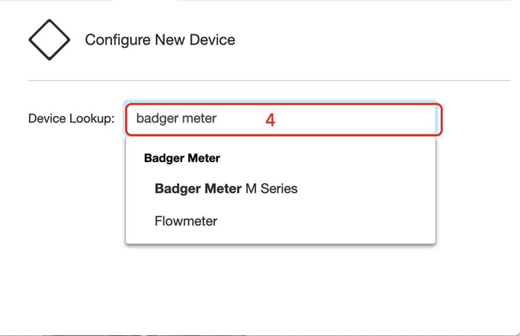The height and width of the screenshot is (336, 520).
Task: Click the Configure New Device heading
Action: (x=160, y=40)
